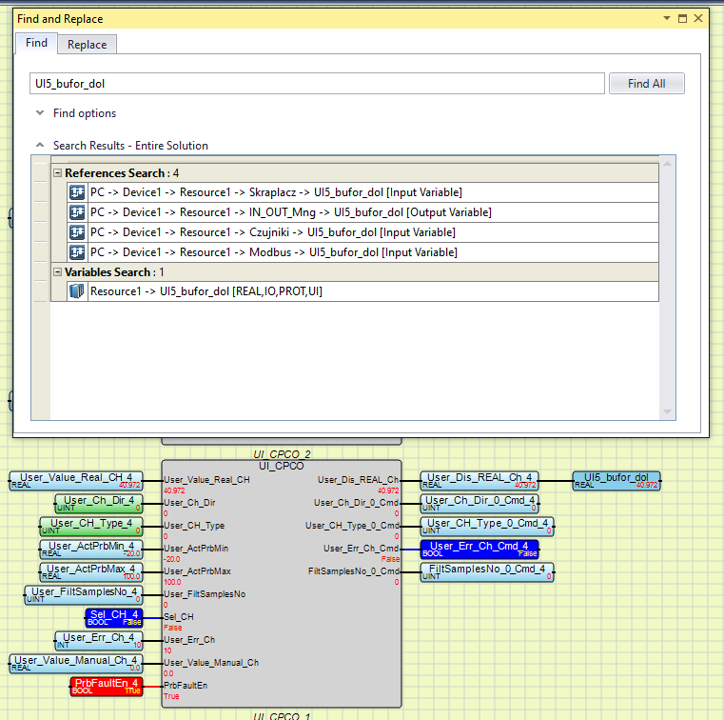Click the User_ActPrbMax input pin label
Screen dimensions: 724x720
pyautogui.click(x=197, y=571)
